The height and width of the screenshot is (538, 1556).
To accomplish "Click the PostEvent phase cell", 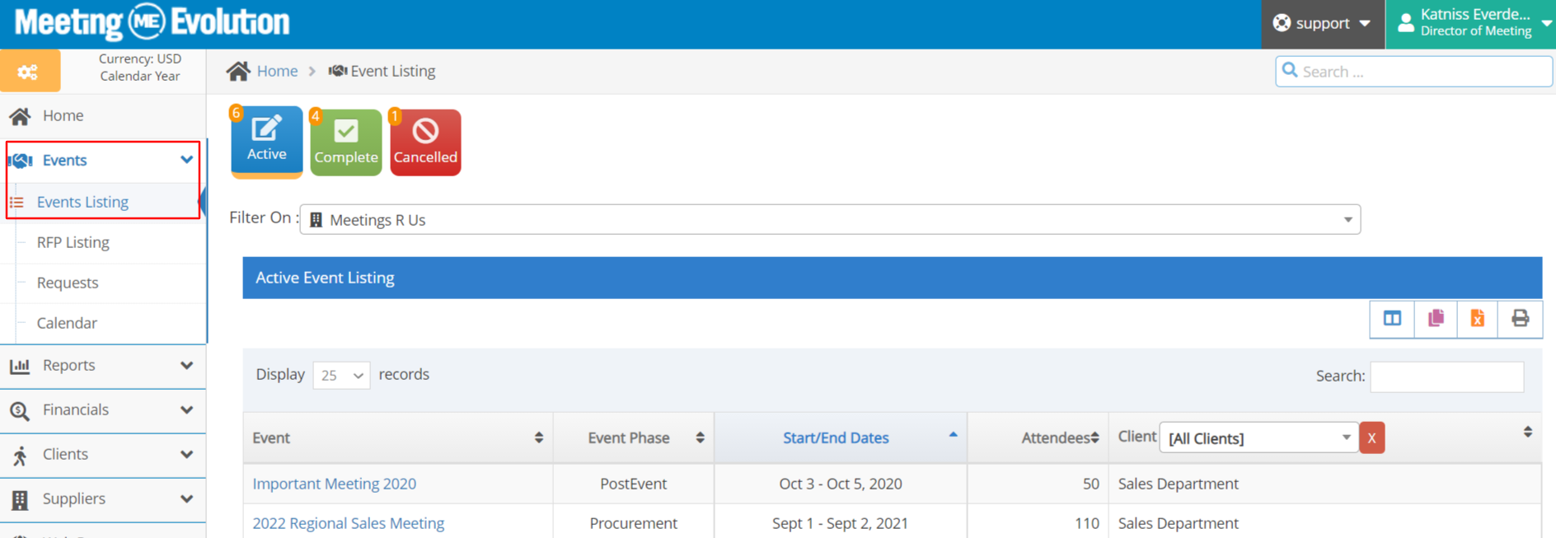I will tap(633, 484).
